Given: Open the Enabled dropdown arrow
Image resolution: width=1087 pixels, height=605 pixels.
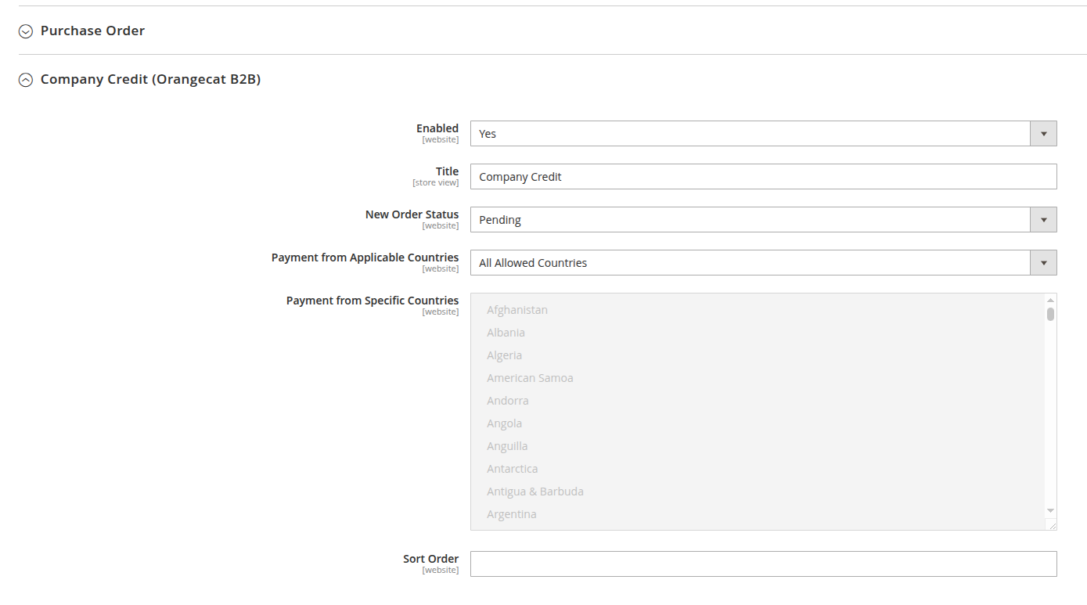Looking at the screenshot, I should tap(1042, 133).
